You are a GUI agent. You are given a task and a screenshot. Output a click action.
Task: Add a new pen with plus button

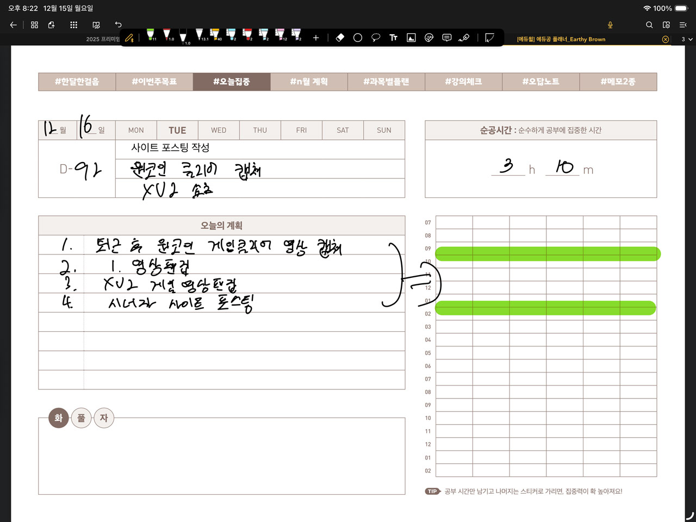point(316,38)
